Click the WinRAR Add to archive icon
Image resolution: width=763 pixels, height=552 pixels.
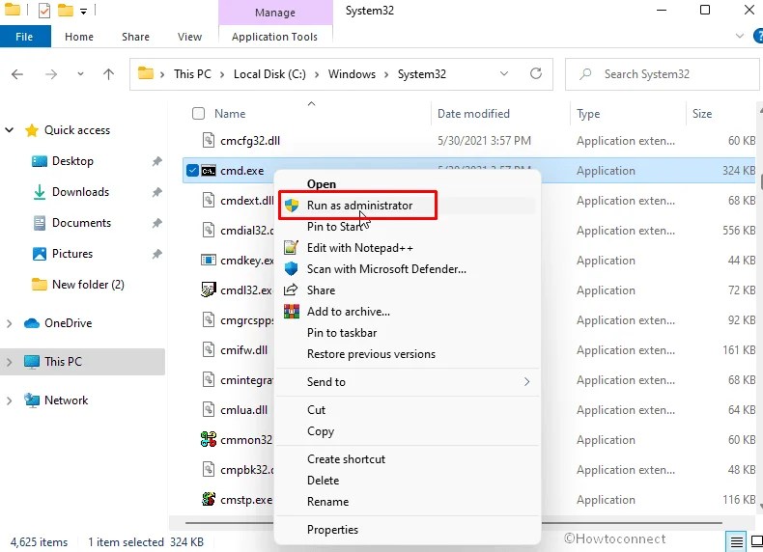point(292,312)
